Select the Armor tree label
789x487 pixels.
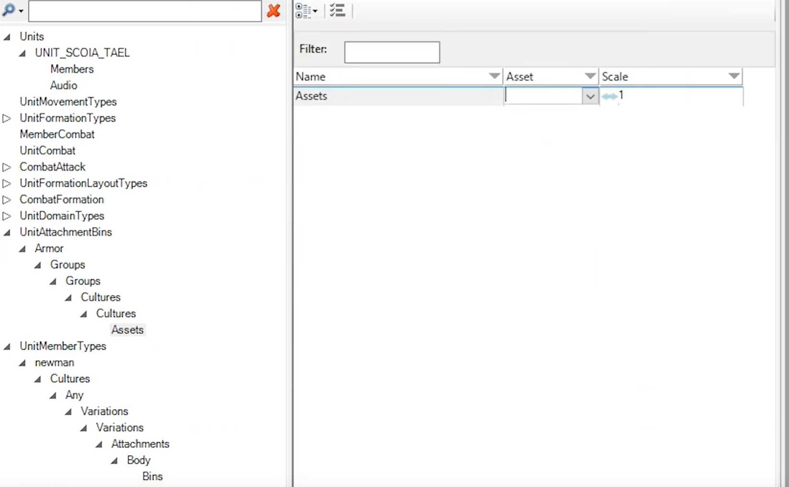pyautogui.click(x=49, y=248)
